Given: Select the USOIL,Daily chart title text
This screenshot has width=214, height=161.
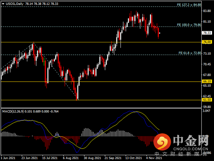Looking at the screenshot, I should (x=15, y=4).
